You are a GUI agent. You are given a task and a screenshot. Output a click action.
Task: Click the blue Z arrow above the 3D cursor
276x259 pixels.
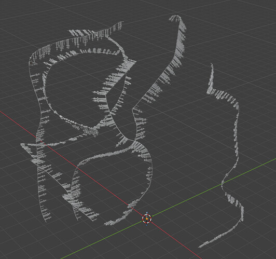coord(147,213)
